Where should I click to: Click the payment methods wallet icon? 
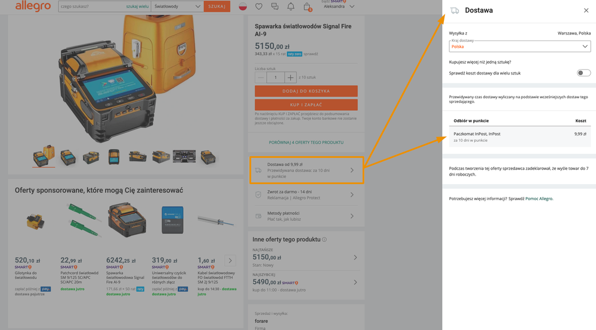pos(258,216)
